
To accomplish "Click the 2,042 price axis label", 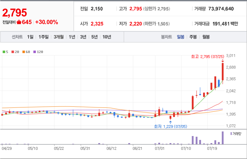I will (231, 91).
